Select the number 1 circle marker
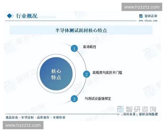This screenshot has width=165, height=132. click(x=74, y=49)
